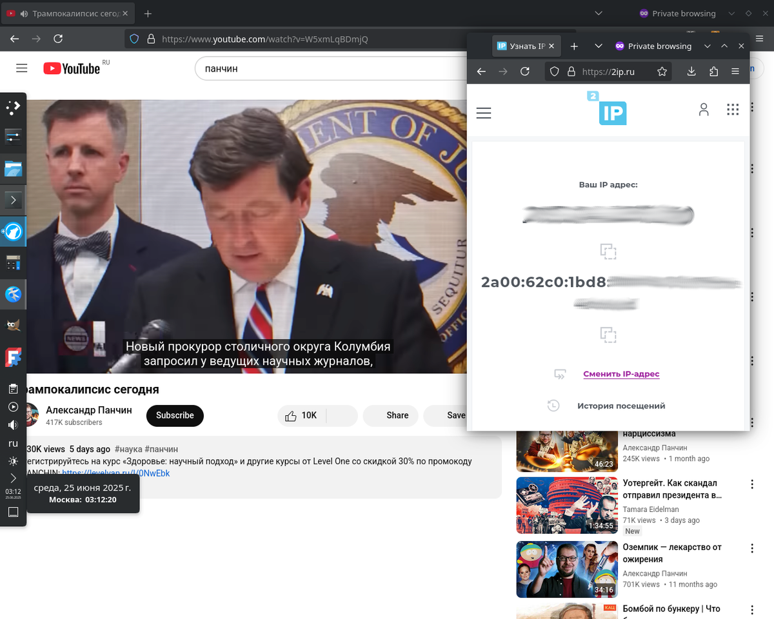Viewport: 774px width, 619px height.
Task: Open extensions puzzle icon in 2ip.ru window
Action: tap(713, 72)
